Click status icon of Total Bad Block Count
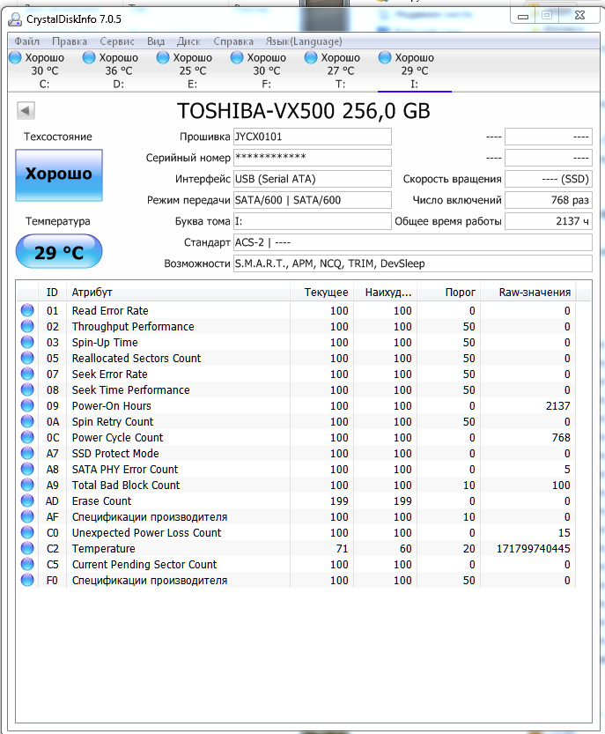 point(27,485)
